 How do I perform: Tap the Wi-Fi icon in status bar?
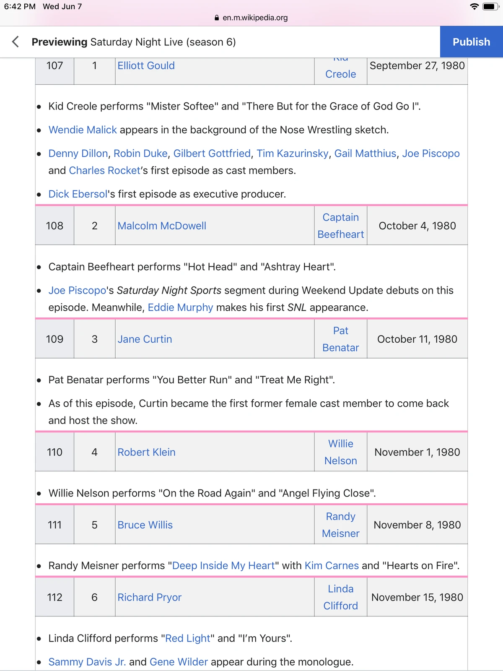tap(474, 6)
